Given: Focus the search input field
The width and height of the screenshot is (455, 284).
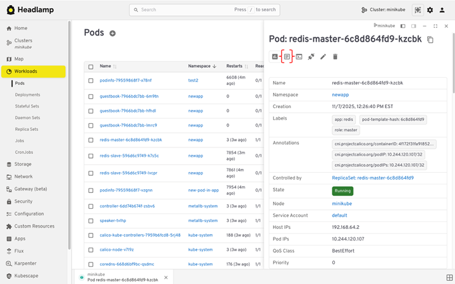Looking at the screenshot, I should pyautogui.click(x=204, y=10).
